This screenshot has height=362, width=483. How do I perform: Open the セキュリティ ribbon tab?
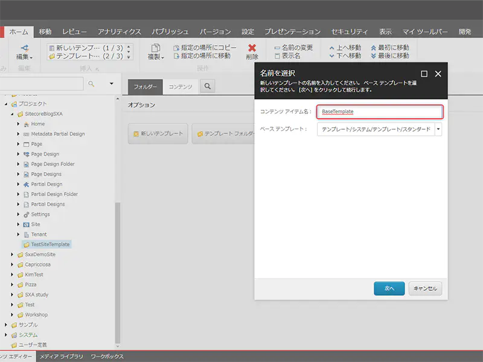pos(350,32)
